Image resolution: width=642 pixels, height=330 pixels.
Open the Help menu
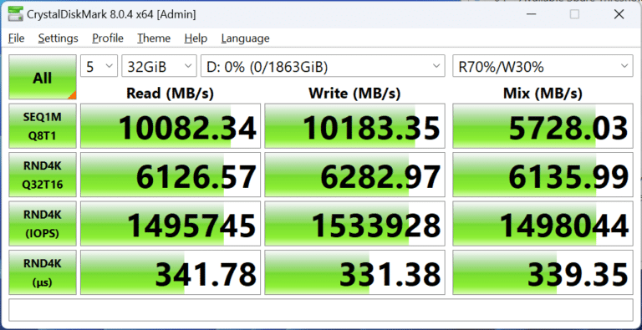tap(196, 38)
